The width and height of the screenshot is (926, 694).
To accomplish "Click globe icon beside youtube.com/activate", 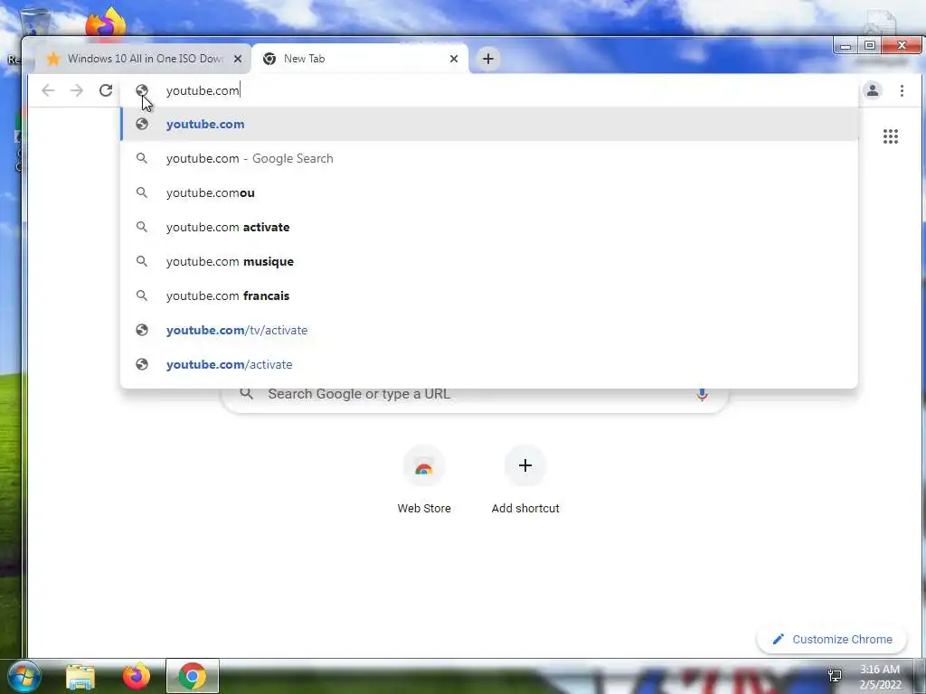I will tap(141, 364).
